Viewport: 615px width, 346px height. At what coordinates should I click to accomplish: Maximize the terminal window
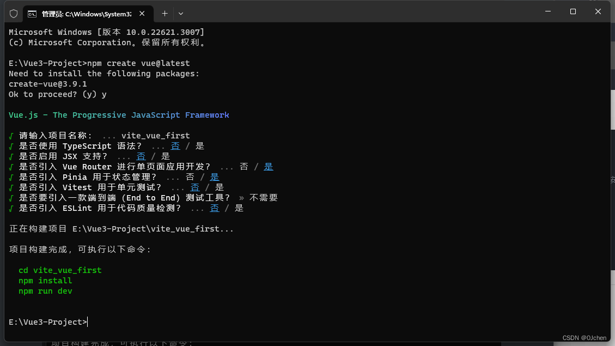(x=573, y=11)
